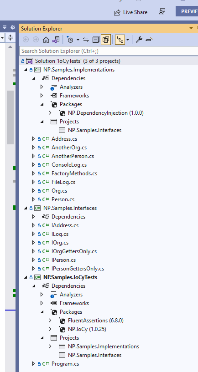Screen dimensions: 198x372
Task: Select IPersonGettersOnly.cs
Action: (x=78, y=269)
